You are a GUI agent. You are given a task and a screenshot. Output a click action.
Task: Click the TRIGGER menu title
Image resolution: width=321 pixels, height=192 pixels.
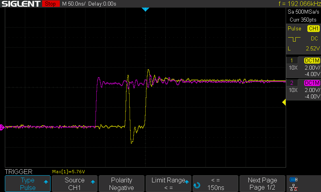(18, 172)
